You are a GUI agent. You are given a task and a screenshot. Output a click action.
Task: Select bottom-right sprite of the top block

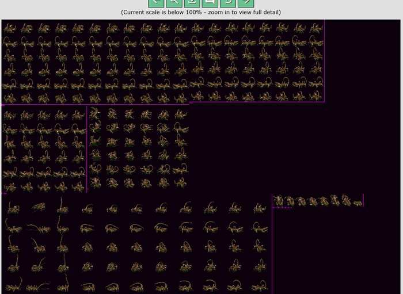(316, 96)
